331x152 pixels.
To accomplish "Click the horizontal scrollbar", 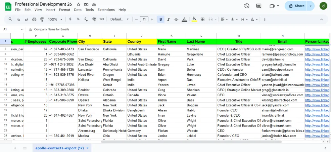I will click(x=191, y=142).
